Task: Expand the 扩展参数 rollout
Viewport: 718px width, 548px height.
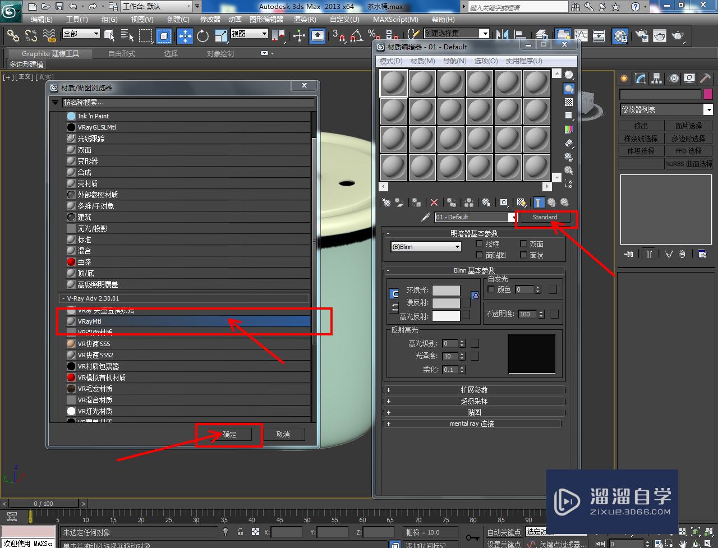Action: pyautogui.click(x=474, y=390)
